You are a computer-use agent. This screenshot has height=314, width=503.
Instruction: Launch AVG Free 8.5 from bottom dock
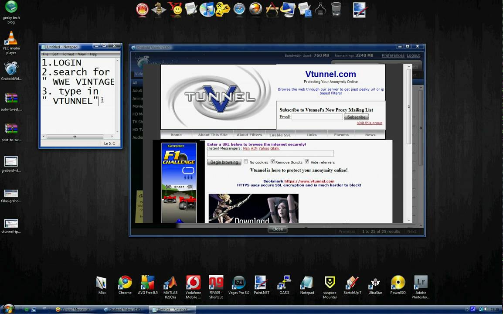click(x=148, y=285)
